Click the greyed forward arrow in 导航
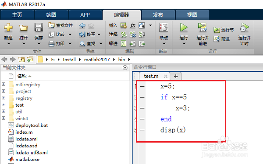The height and width of the screenshot is (164, 263). 91,25
